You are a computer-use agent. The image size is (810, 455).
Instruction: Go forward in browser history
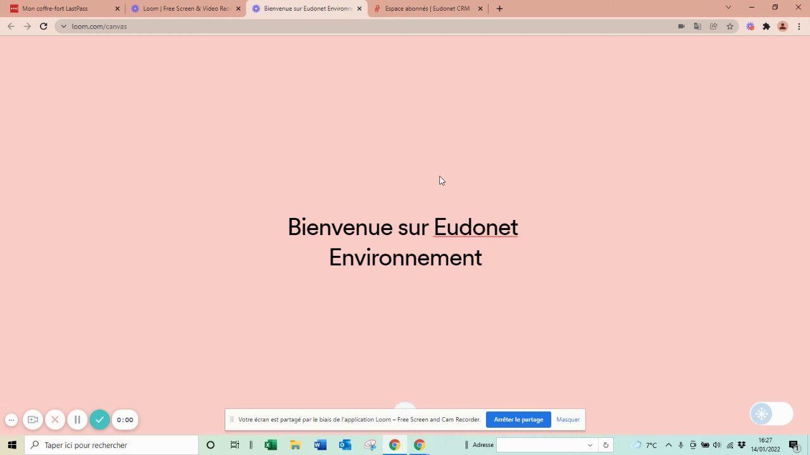click(x=27, y=27)
